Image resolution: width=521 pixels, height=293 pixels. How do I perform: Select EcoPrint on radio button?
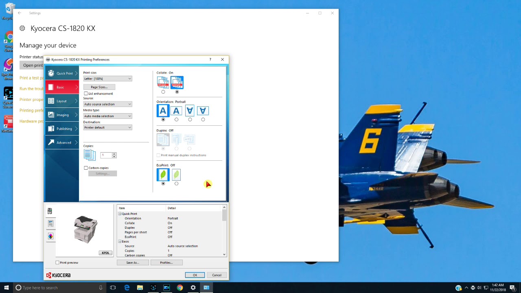point(176,184)
